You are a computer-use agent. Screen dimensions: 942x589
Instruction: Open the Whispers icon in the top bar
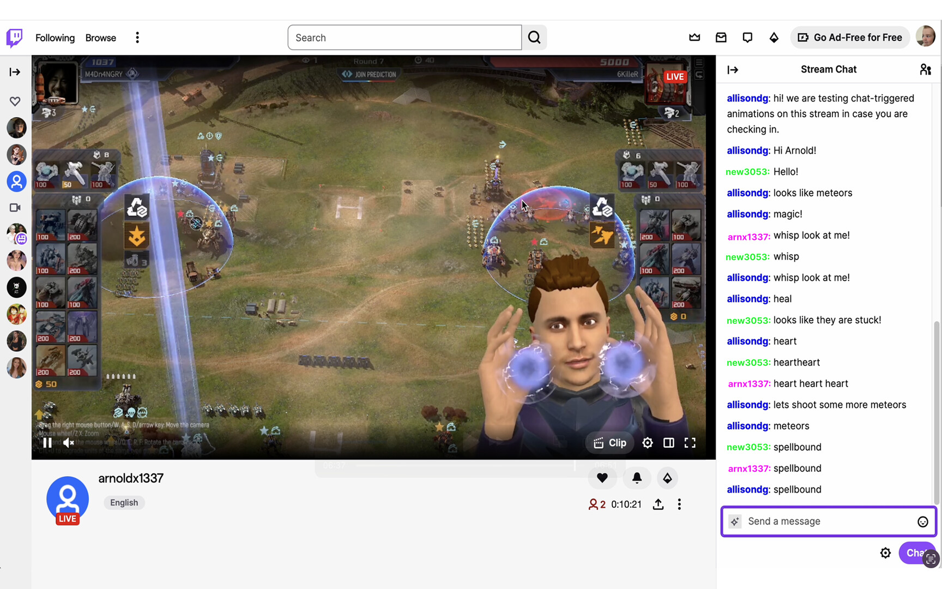(x=747, y=37)
